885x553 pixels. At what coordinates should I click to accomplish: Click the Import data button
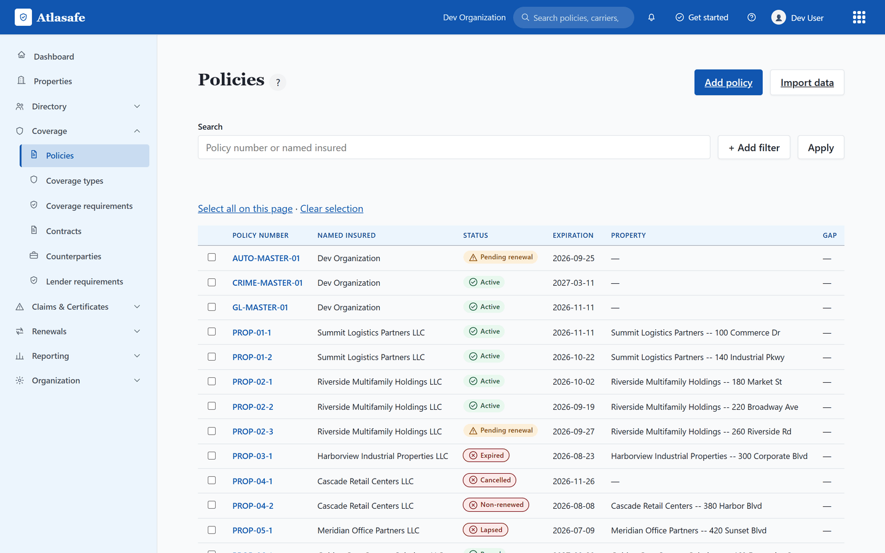point(807,82)
